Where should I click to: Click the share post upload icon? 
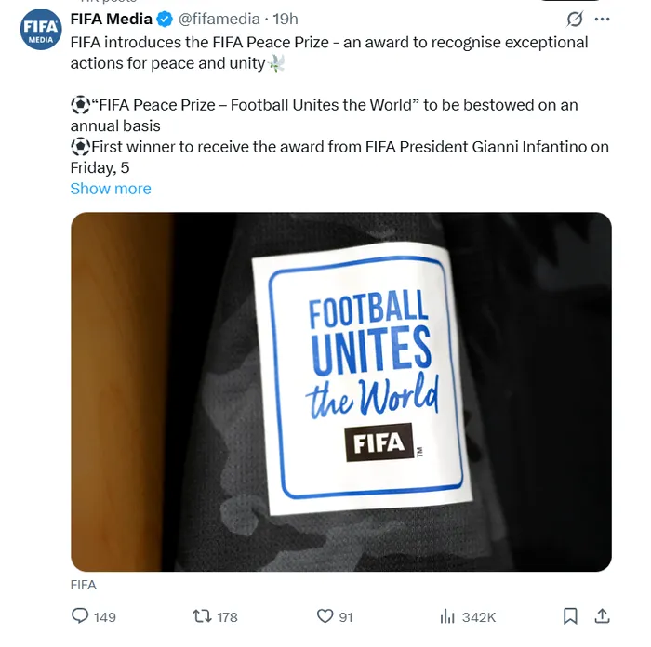(x=602, y=616)
